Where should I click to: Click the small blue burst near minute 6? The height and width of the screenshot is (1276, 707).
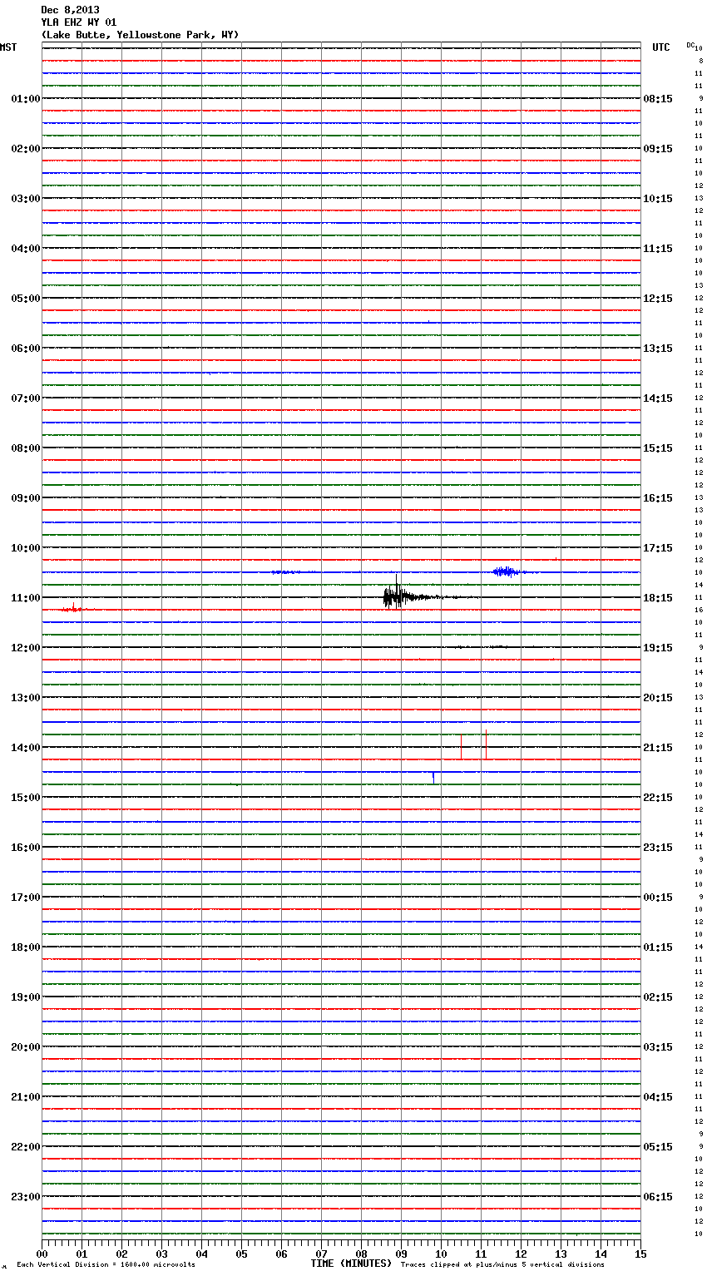[x=285, y=572]
